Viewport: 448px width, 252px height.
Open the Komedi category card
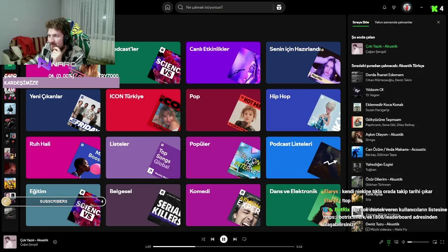point(223,205)
